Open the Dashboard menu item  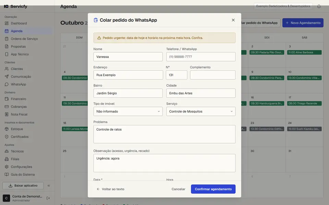(x=28, y=23)
